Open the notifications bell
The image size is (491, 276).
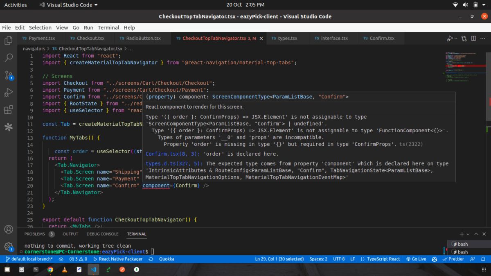[483, 259]
